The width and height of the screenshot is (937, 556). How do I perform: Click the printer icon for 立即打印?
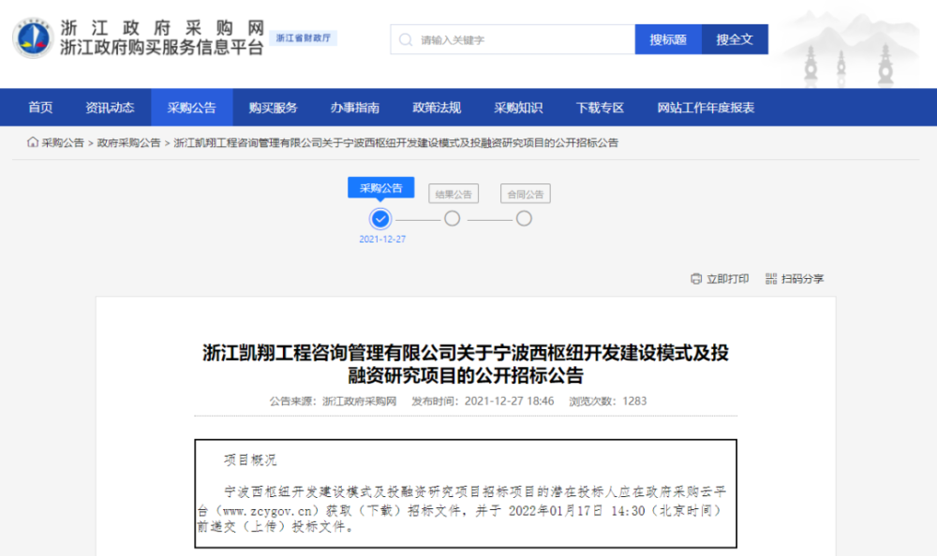pos(696,279)
